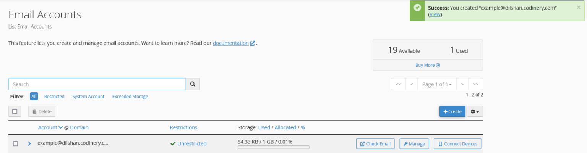Image resolution: width=587 pixels, height=153 pixels.
Task: Jump to the last page arrow
Action: point(475,84)
